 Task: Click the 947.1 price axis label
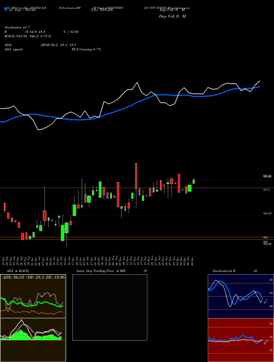point(266,190)
